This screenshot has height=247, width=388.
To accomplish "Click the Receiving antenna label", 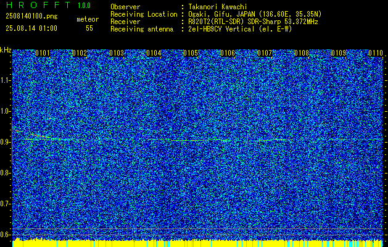I will click(142, 29).
